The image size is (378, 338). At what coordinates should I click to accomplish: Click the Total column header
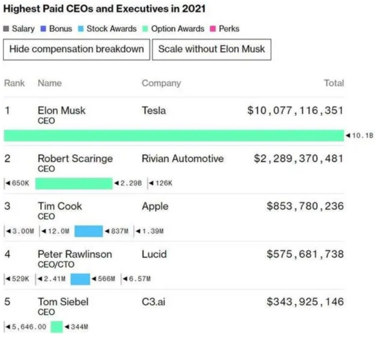(334, 84)
